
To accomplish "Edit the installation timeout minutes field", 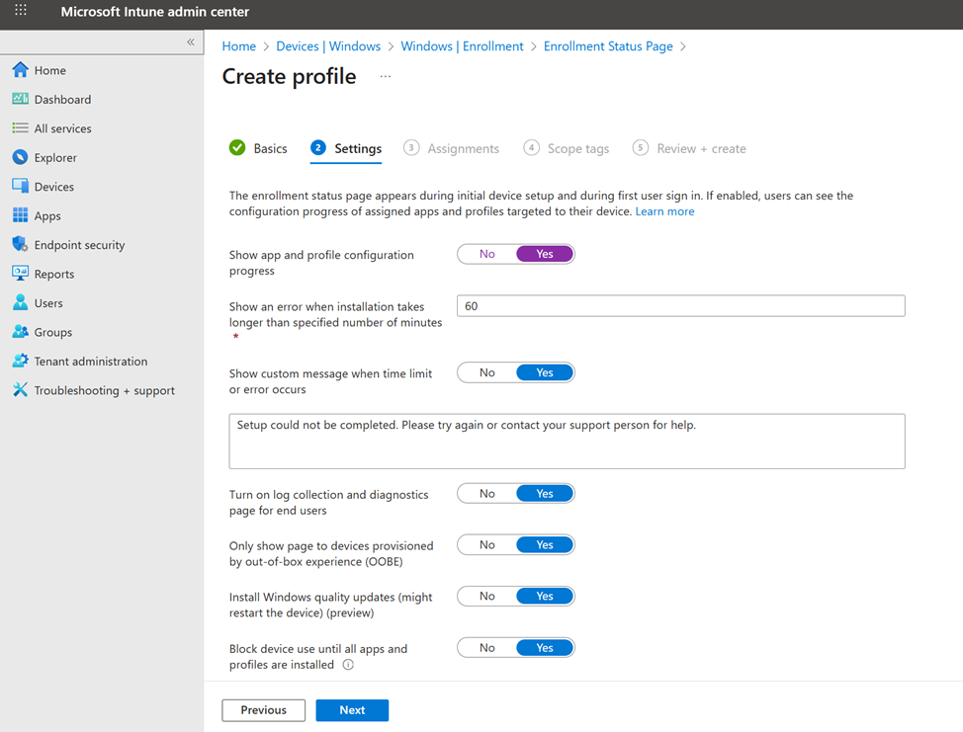I will [x=679, y=305].
